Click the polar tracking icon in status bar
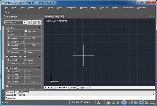 (x=136, y=102)
